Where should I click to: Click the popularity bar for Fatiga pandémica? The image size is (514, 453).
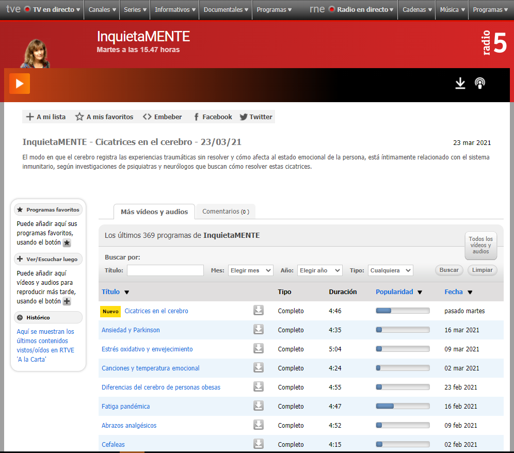pyautogui.click(x=403, y=406)
